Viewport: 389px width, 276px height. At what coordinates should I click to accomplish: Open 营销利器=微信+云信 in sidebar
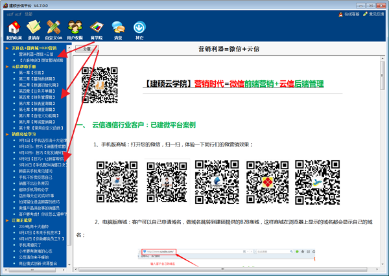click(x=36, y=54)
